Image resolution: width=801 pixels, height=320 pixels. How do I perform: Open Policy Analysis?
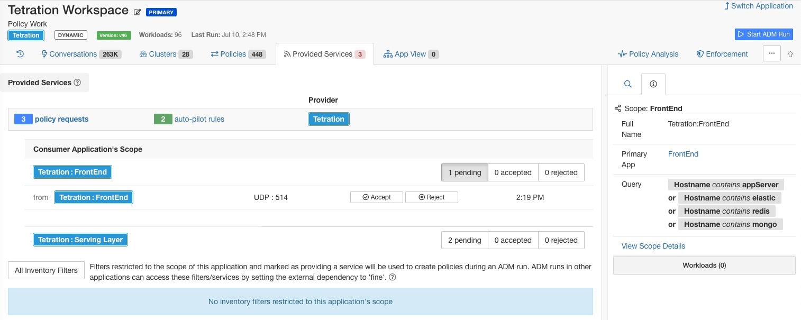click(x=648, y=54)
